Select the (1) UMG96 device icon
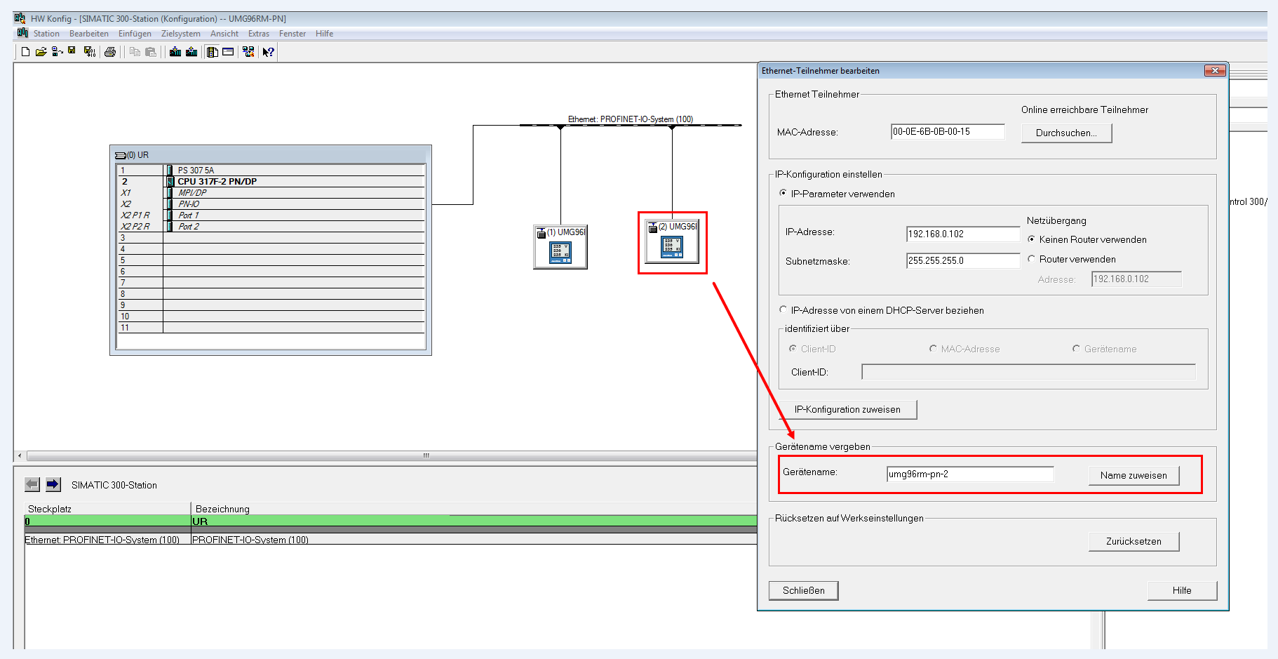The height and width of the screenshot is (659, 1278). pos(560,247)
